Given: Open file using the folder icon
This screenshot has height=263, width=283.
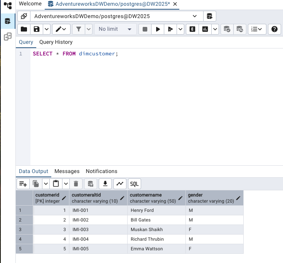Looking at the screenshot, I should point(24,29).
